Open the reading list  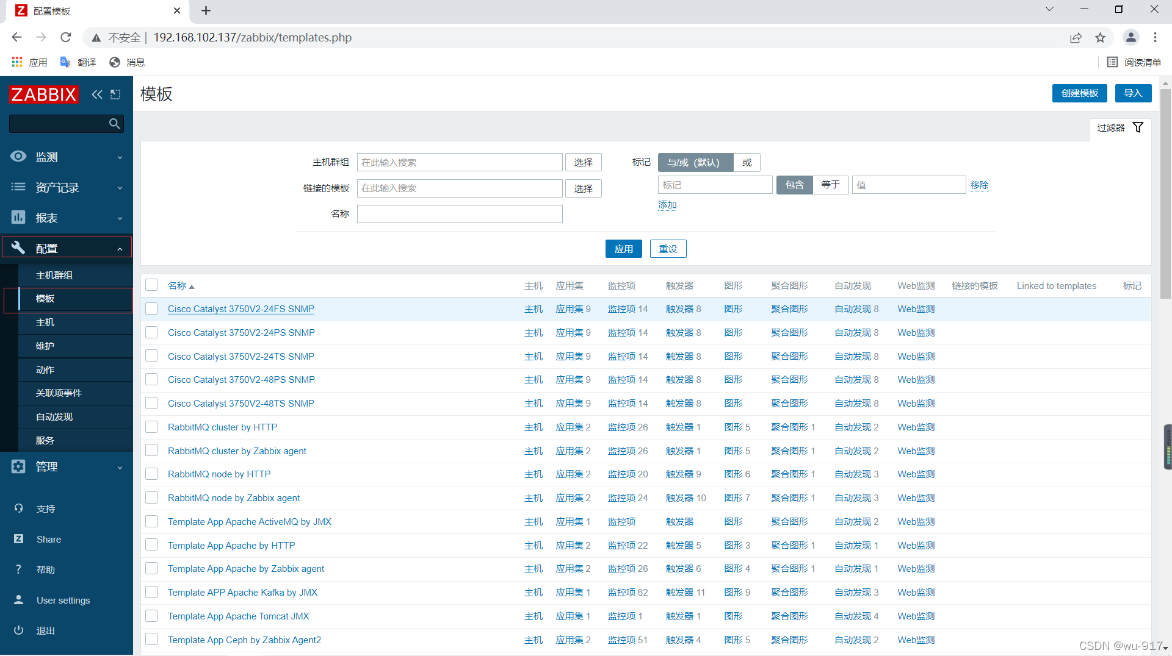pos(1134,62)
